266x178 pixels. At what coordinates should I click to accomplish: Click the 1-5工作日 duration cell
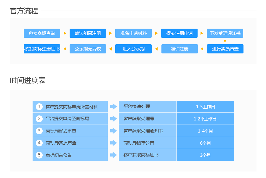coord(205,107)
